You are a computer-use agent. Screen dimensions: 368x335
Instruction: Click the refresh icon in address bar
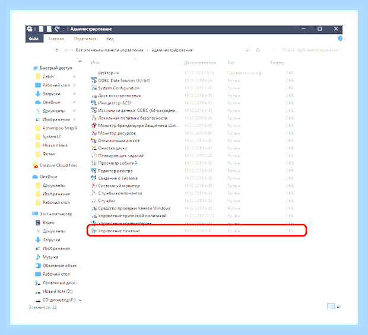point(258,50)
